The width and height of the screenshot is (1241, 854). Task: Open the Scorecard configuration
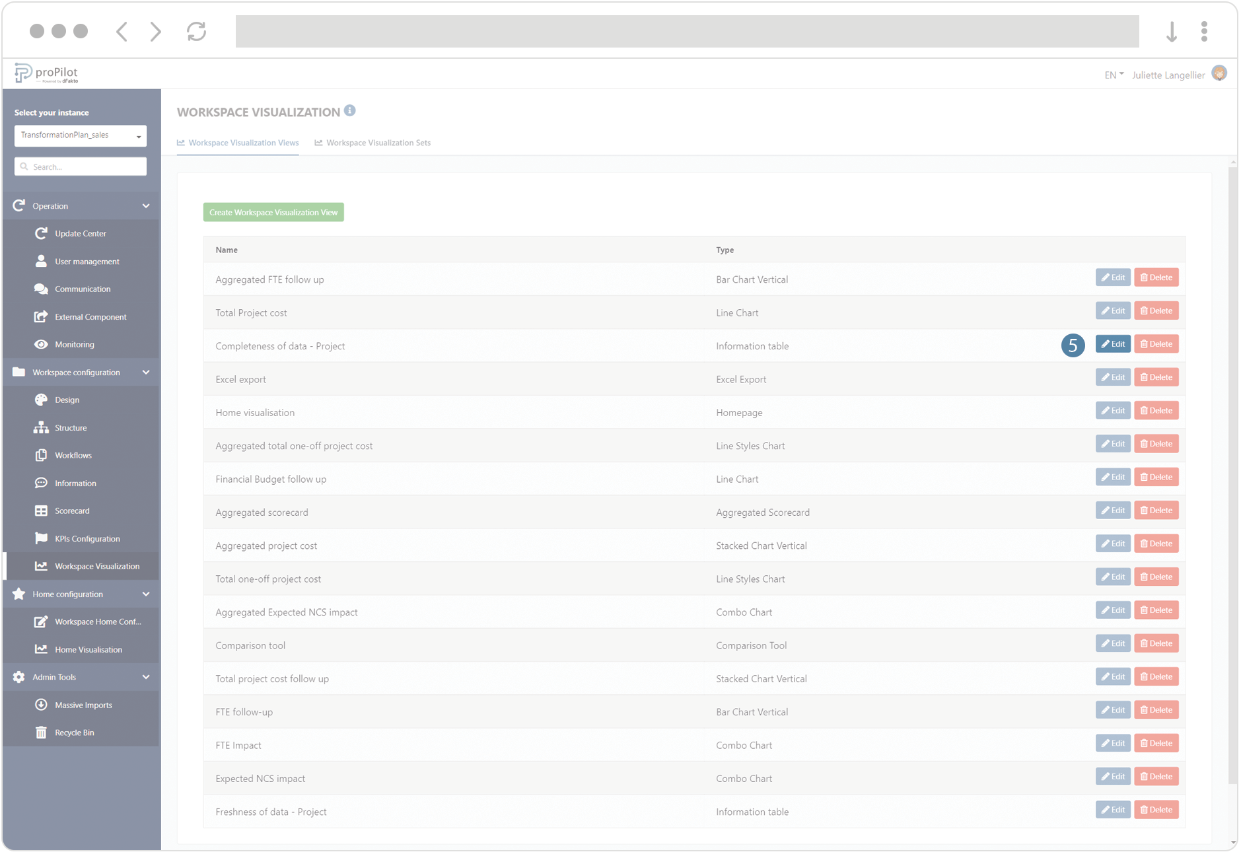coord(71,511)
